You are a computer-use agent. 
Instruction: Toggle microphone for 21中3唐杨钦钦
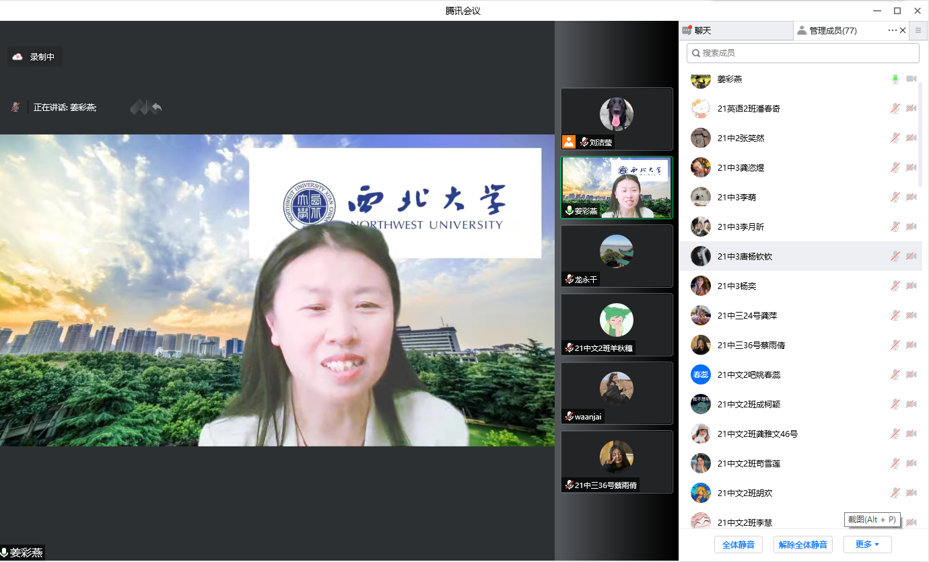pos(895,256)
